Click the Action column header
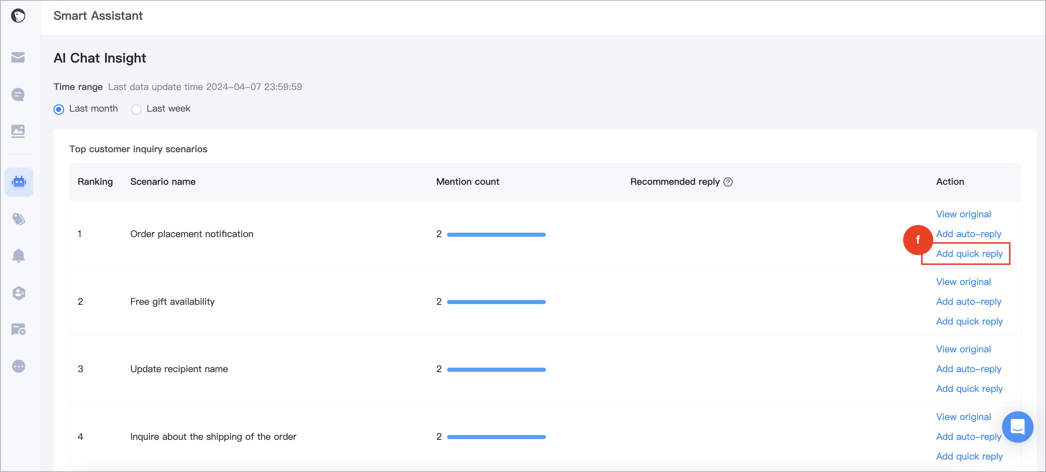 point(950,182)
